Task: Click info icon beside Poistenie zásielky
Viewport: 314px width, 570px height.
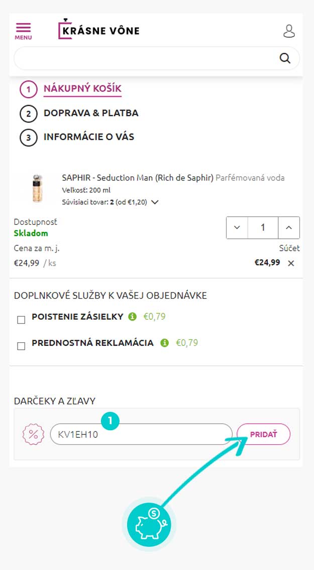Action: pos(133,317)
